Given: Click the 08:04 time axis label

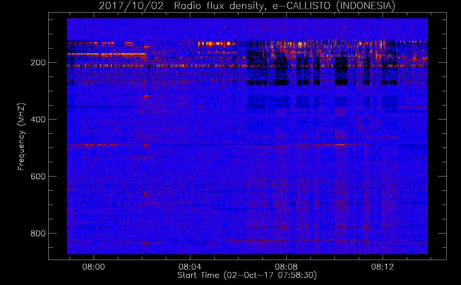Looking at the screenshot, I should pos(190,267).
